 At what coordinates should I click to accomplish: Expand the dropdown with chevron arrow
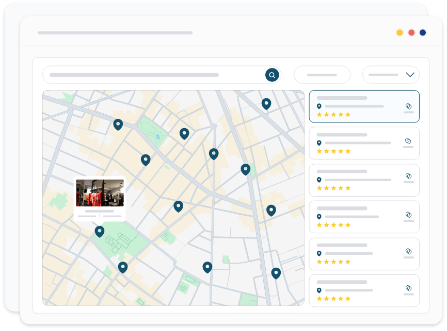(x=391, y=75)
